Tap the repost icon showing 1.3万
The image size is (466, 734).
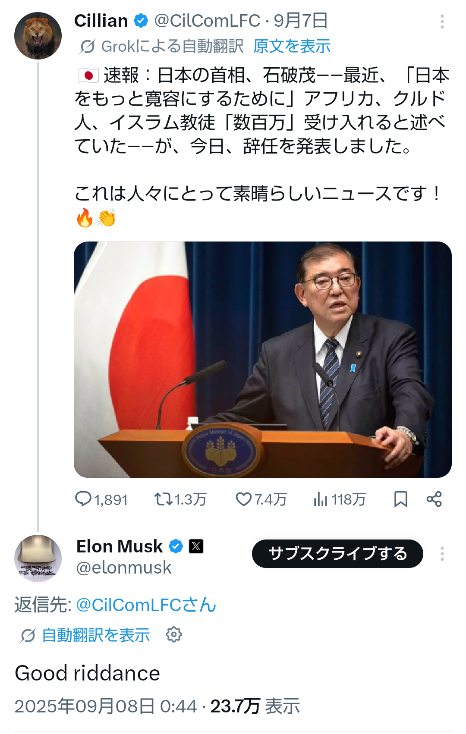(164, 499)
